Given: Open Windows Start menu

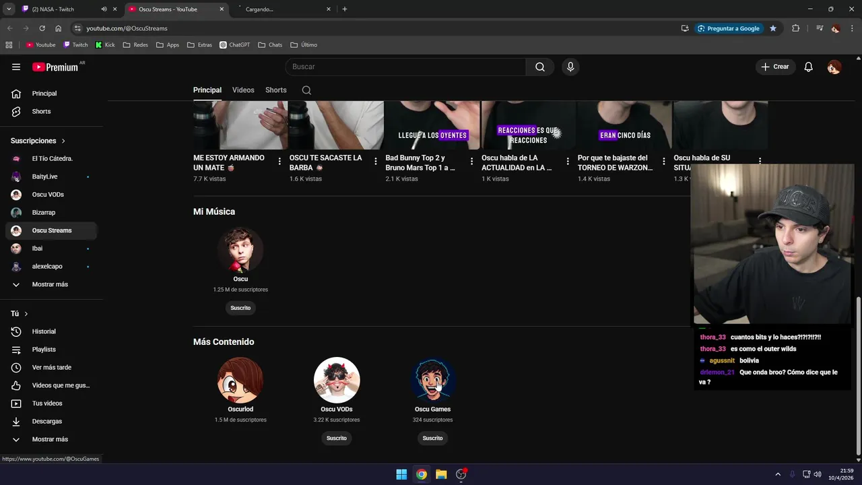Looking at the screenshot, I should tap(401, 474).
